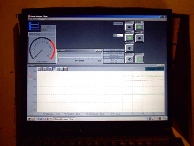Viewport: 194px width, 146px height.
Task: Click the first quick launch icon after Start
Action: point(38,119)
